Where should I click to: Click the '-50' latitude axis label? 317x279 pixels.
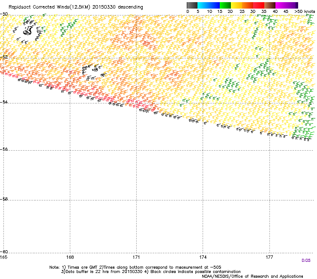tap(4, 14)
